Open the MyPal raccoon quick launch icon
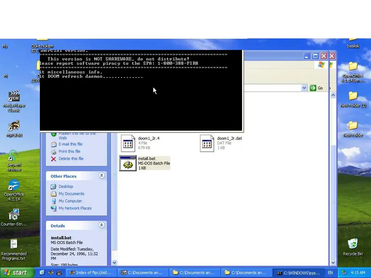 tap(51, 273)
